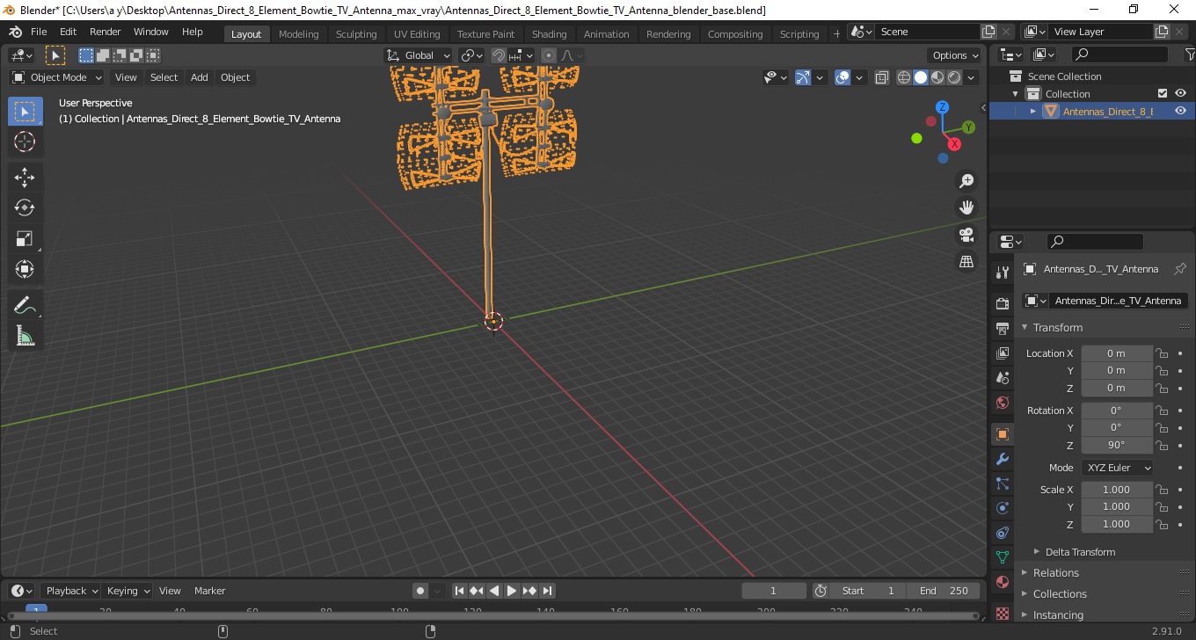Toggle X-Ray display in viewport header

tap(882, 77)
